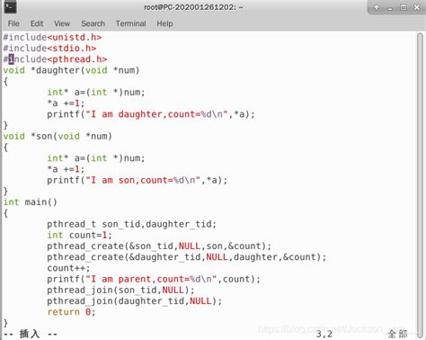426x340 pixels.
Task: Click the window title text
Action: tap(193, 7)
